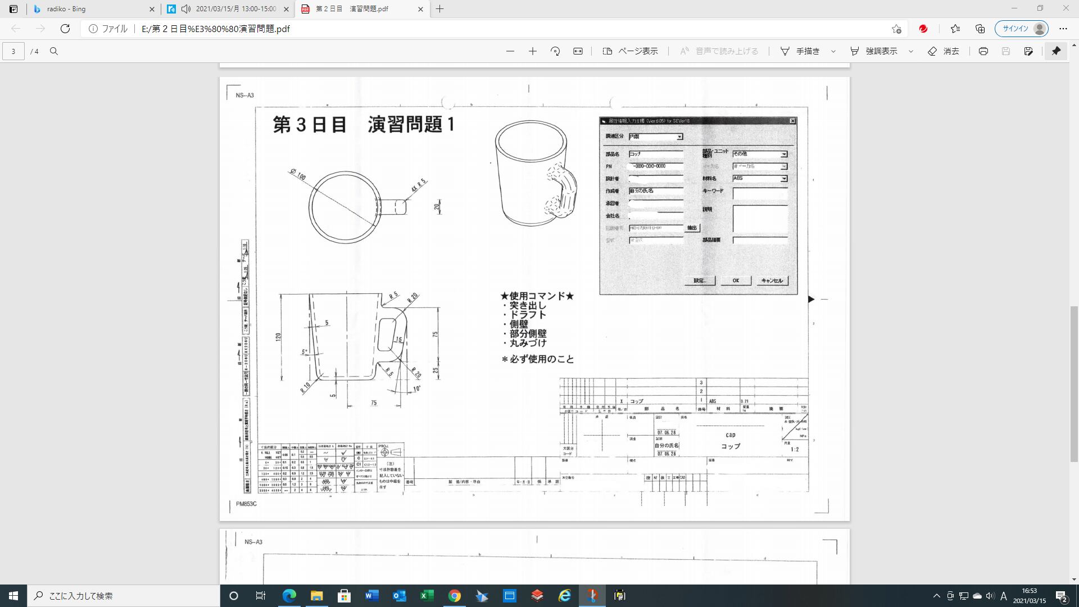Expand the 強調表示 highlight options dropdown
1079x607 pixels.
pyautogui.click(x=911, y=51)
